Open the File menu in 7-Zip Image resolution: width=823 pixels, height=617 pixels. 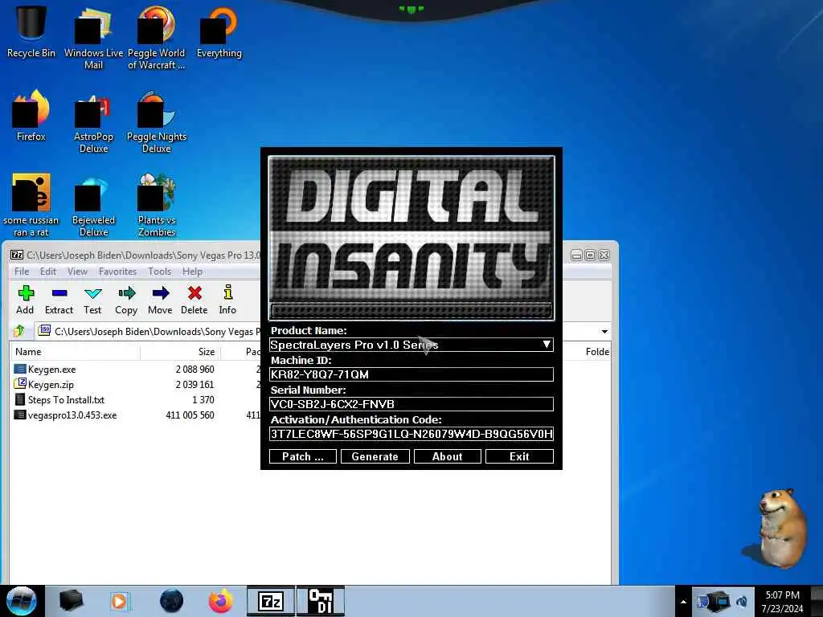click(x=22, y=272)
